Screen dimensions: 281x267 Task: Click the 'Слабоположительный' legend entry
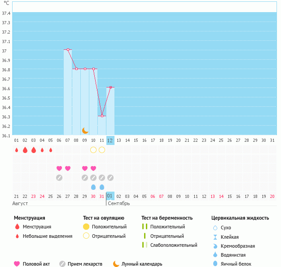tap(174, 245)
